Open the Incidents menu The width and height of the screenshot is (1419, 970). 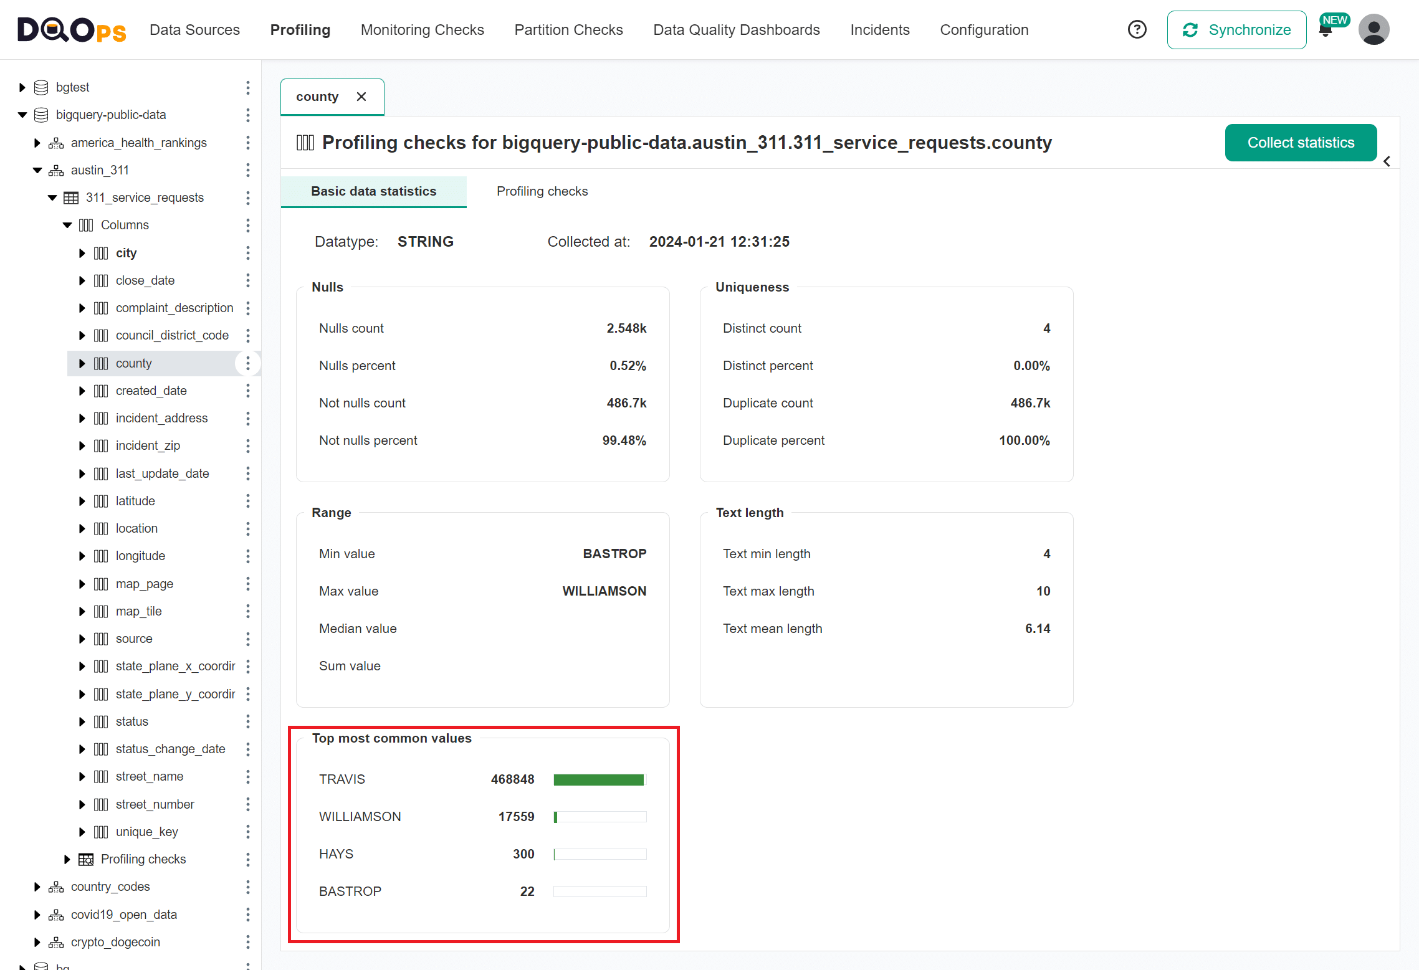[879, 29]
